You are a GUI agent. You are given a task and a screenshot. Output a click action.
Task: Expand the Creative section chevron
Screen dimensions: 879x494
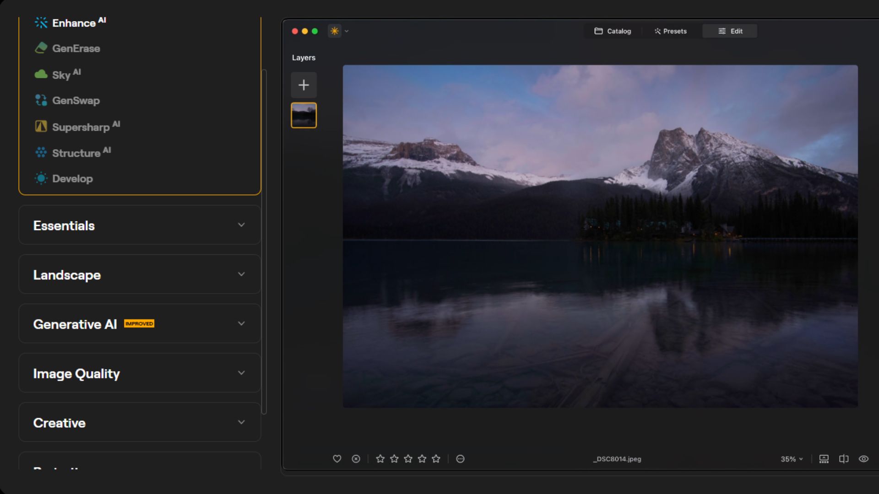click(x=241, y=422)
